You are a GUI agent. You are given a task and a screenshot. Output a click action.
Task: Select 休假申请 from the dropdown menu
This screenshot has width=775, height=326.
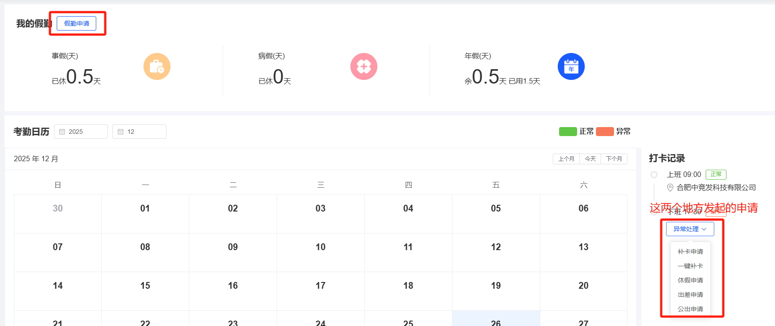click(x=690, y=280)
